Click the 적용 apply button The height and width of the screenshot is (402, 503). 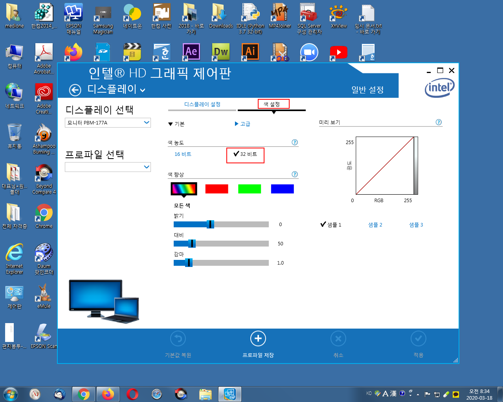click(419, 345)
